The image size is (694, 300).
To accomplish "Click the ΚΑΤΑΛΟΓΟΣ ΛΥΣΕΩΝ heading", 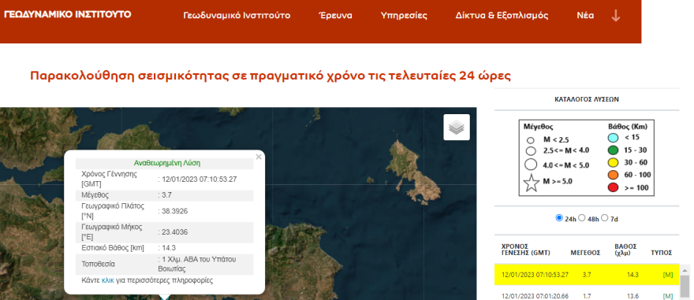I will [x=587, y=99].
